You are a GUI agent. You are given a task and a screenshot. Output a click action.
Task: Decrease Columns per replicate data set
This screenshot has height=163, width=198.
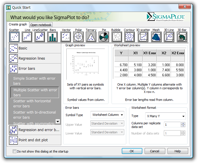tap(183, 126)
